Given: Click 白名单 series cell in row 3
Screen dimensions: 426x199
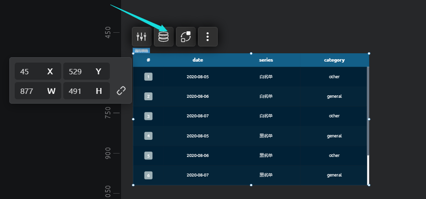Looking at the screenshot, I should point(266,116).
